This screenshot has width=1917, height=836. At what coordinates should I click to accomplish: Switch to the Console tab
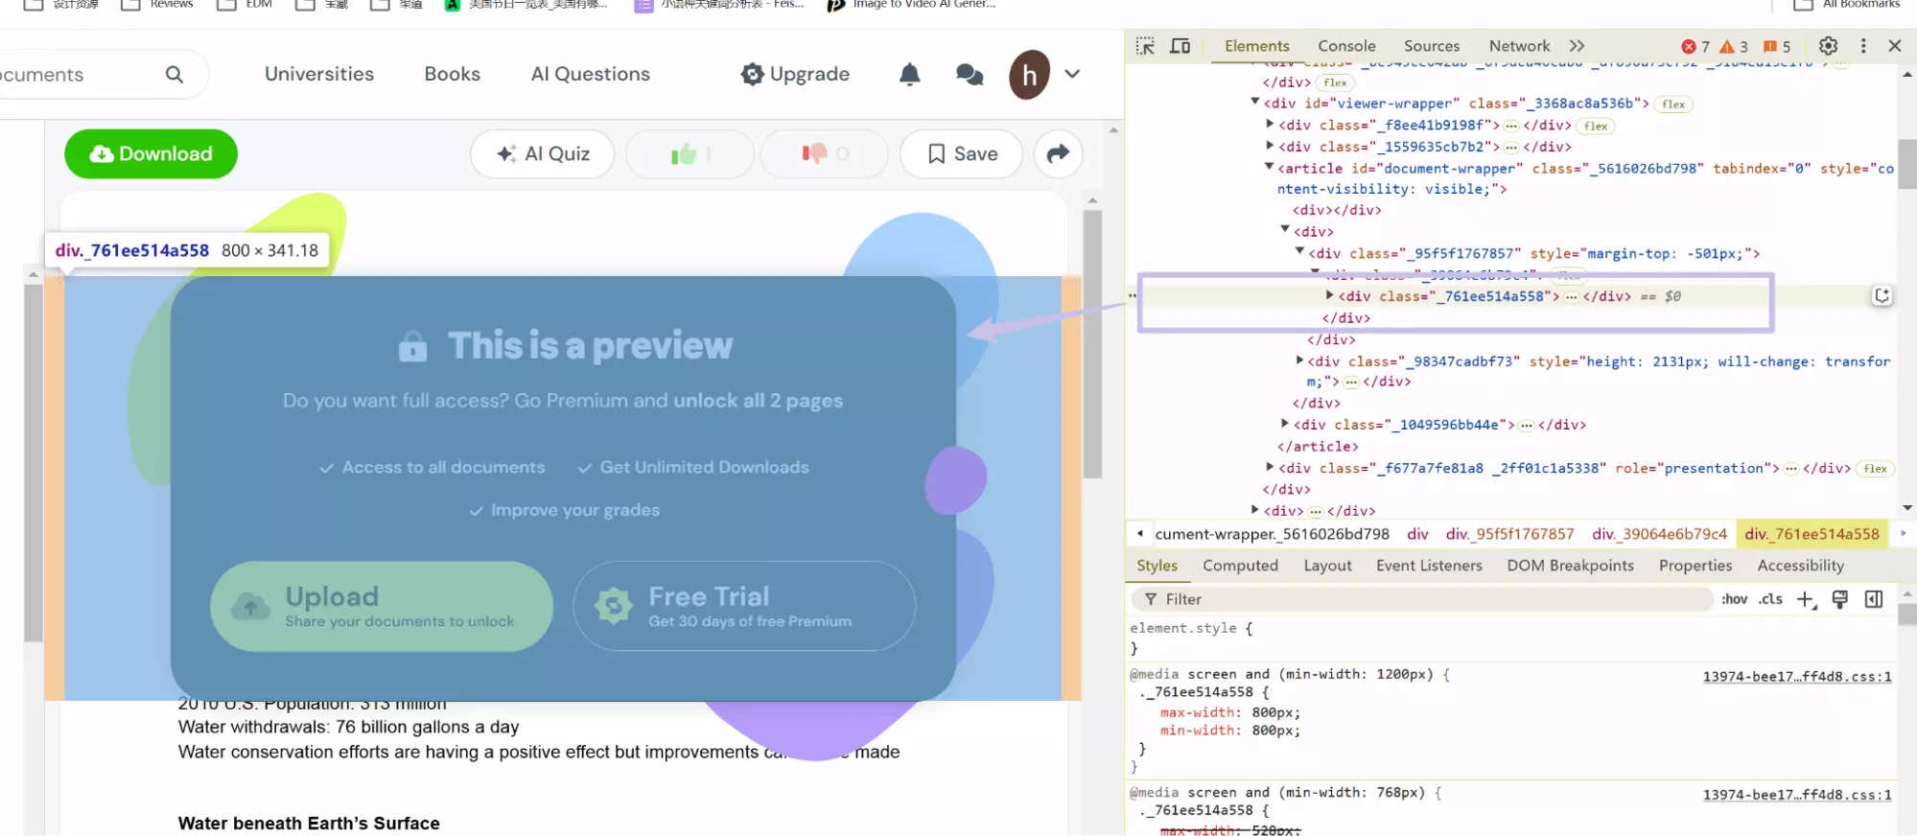tap(1346, 46)
